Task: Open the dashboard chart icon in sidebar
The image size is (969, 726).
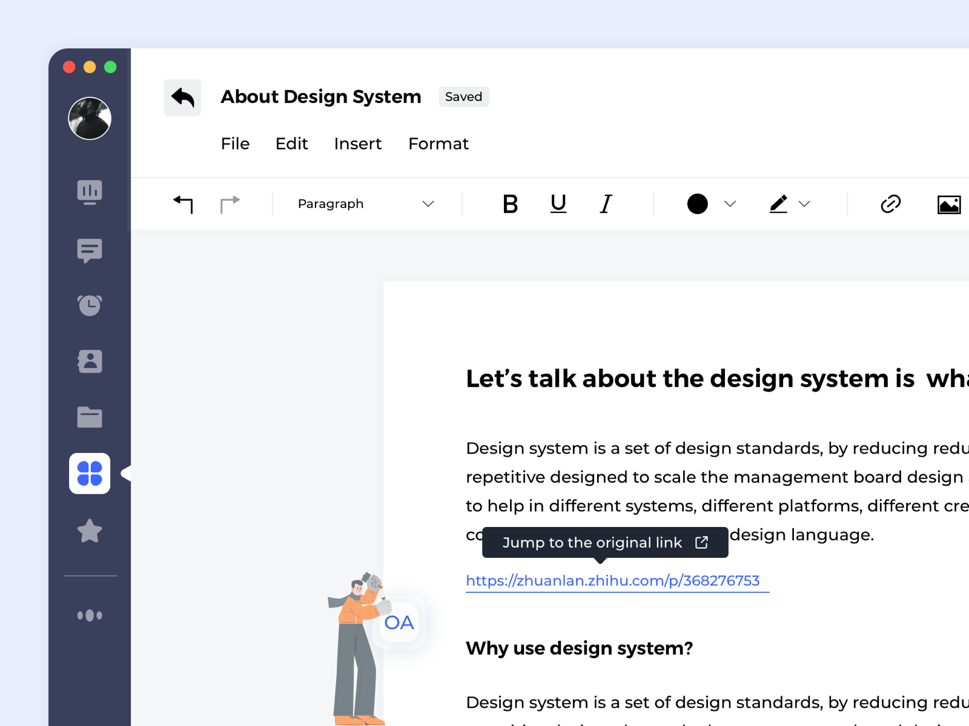Action: coord(90,192)
